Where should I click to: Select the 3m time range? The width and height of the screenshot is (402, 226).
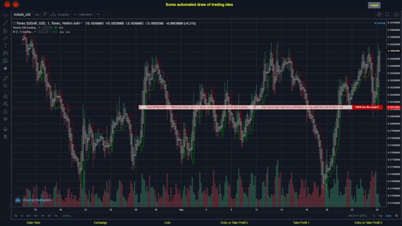(x=36, y=216)
